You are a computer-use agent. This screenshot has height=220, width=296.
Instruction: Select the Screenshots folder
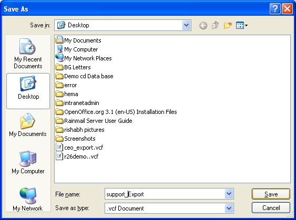76,139
